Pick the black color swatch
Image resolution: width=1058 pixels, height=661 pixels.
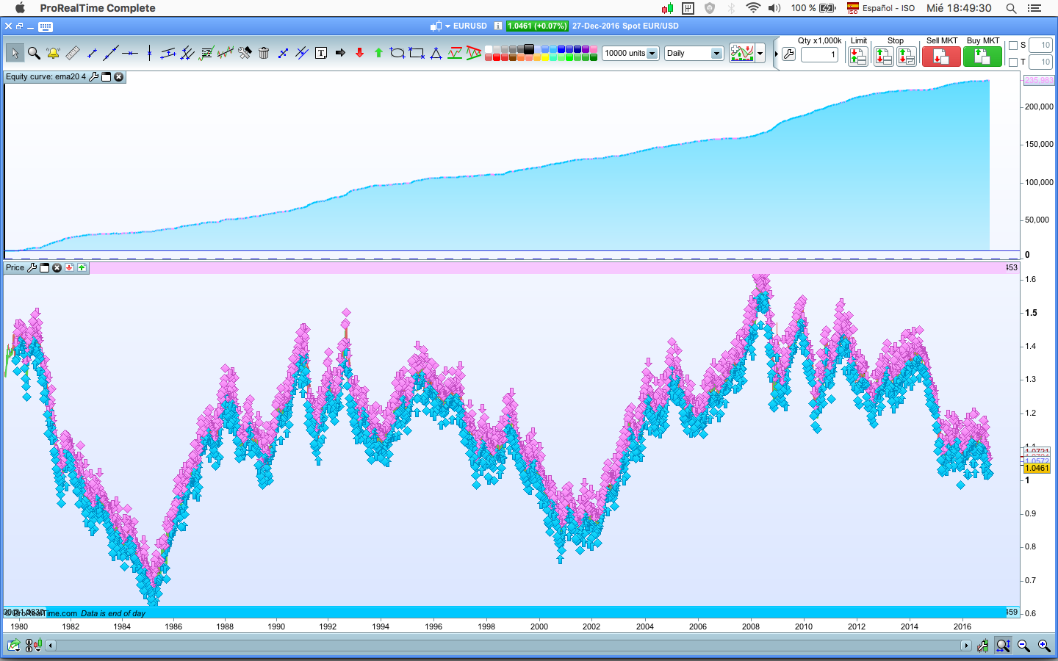coord(529,49)
